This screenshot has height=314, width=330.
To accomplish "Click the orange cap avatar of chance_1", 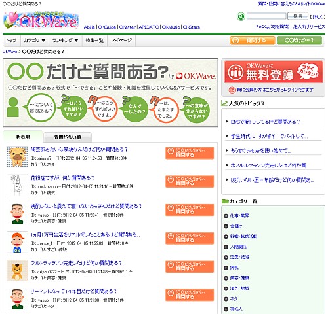I will click(x=17, y=242).
